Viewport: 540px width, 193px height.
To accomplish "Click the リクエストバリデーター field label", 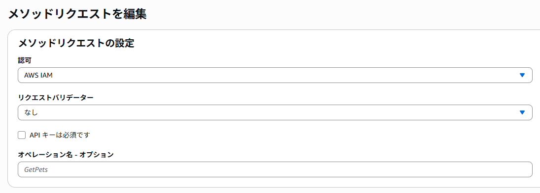I will [56, 98].
